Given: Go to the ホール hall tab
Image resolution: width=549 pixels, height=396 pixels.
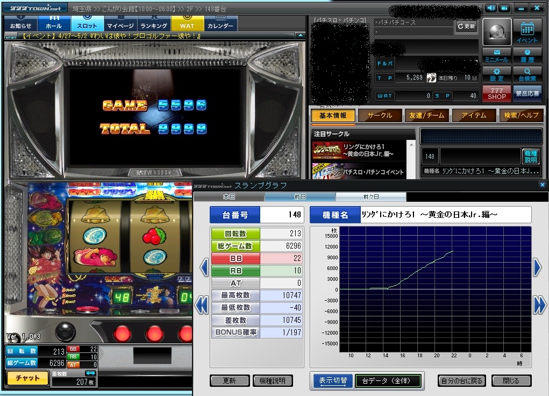Looking at the screenshot, I should coord(54,24).
